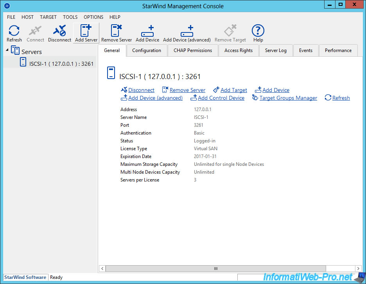The width and height of the screenshot is (366, 284).
Task: Click the Expiration Date value 2017-01-31
Action: [205, 156]
